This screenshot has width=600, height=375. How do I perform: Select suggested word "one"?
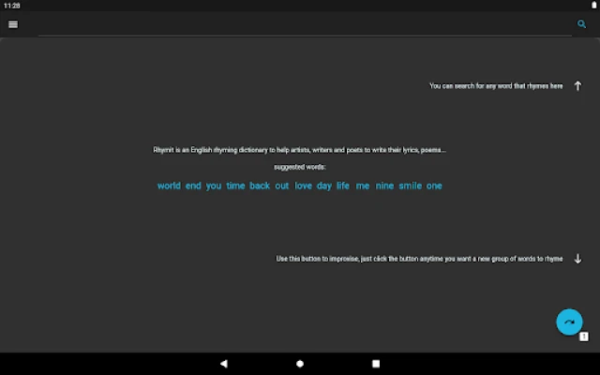tap(434, 186)
